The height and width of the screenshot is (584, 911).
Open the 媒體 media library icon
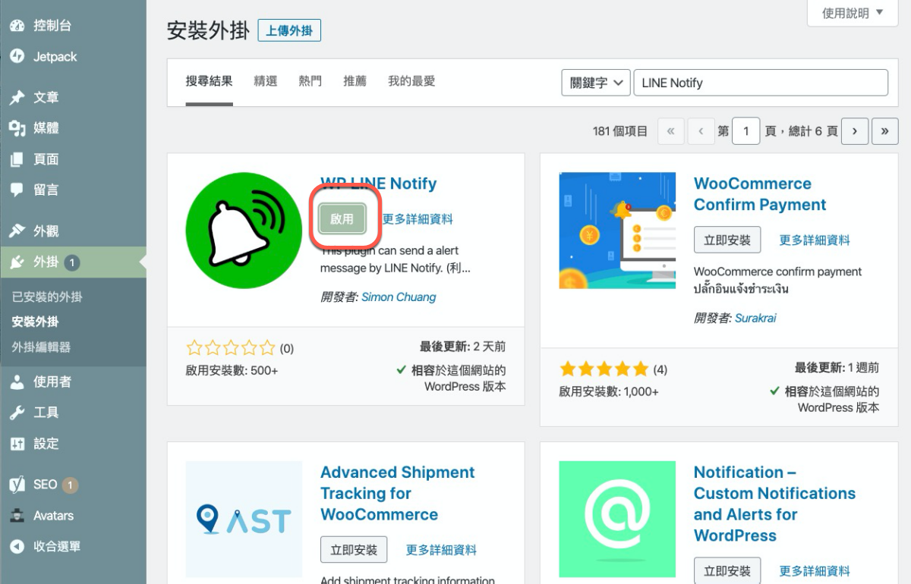17,128
